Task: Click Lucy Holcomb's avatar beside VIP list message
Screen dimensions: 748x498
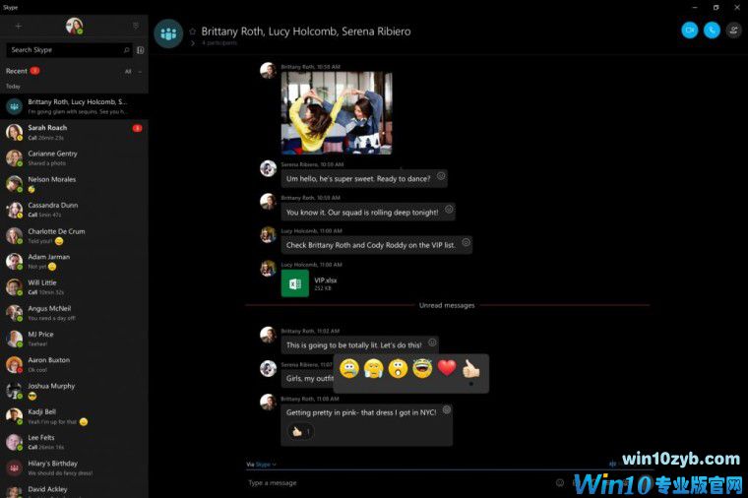Action: point(268,234)
